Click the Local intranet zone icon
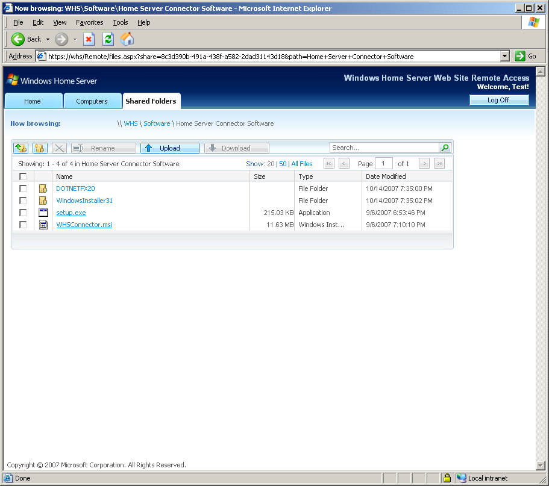The image size is (549, 486). [x=462, y=478]
